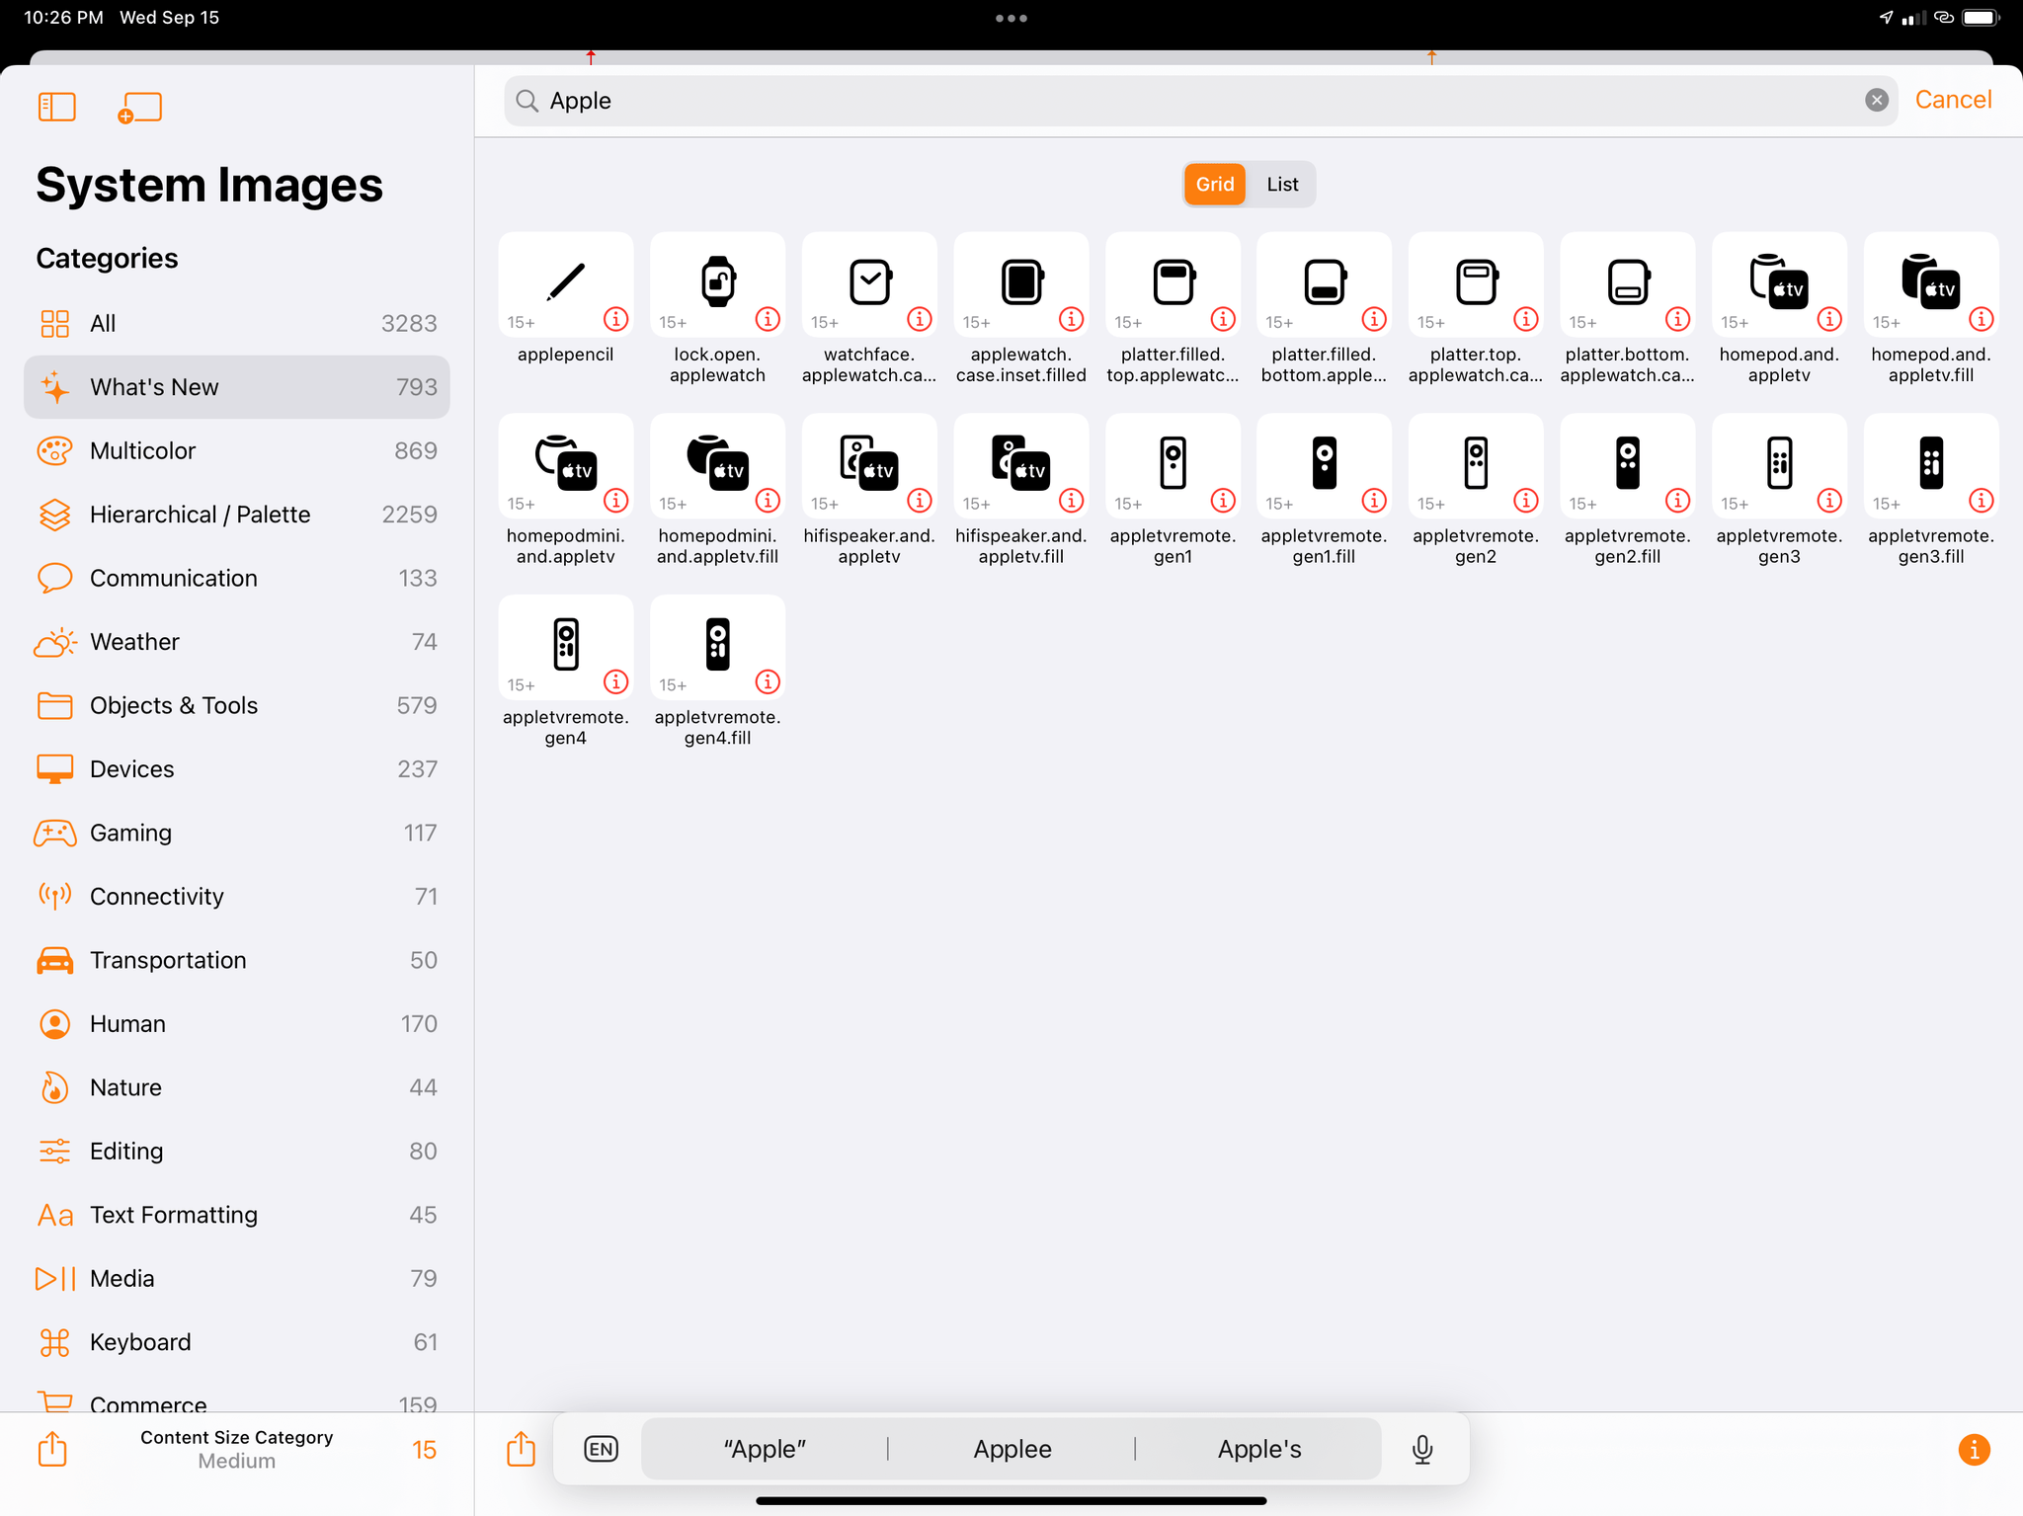Select the appletvremote.gen2.fill symbol

pyautogui.click(x=1628, y=464)
